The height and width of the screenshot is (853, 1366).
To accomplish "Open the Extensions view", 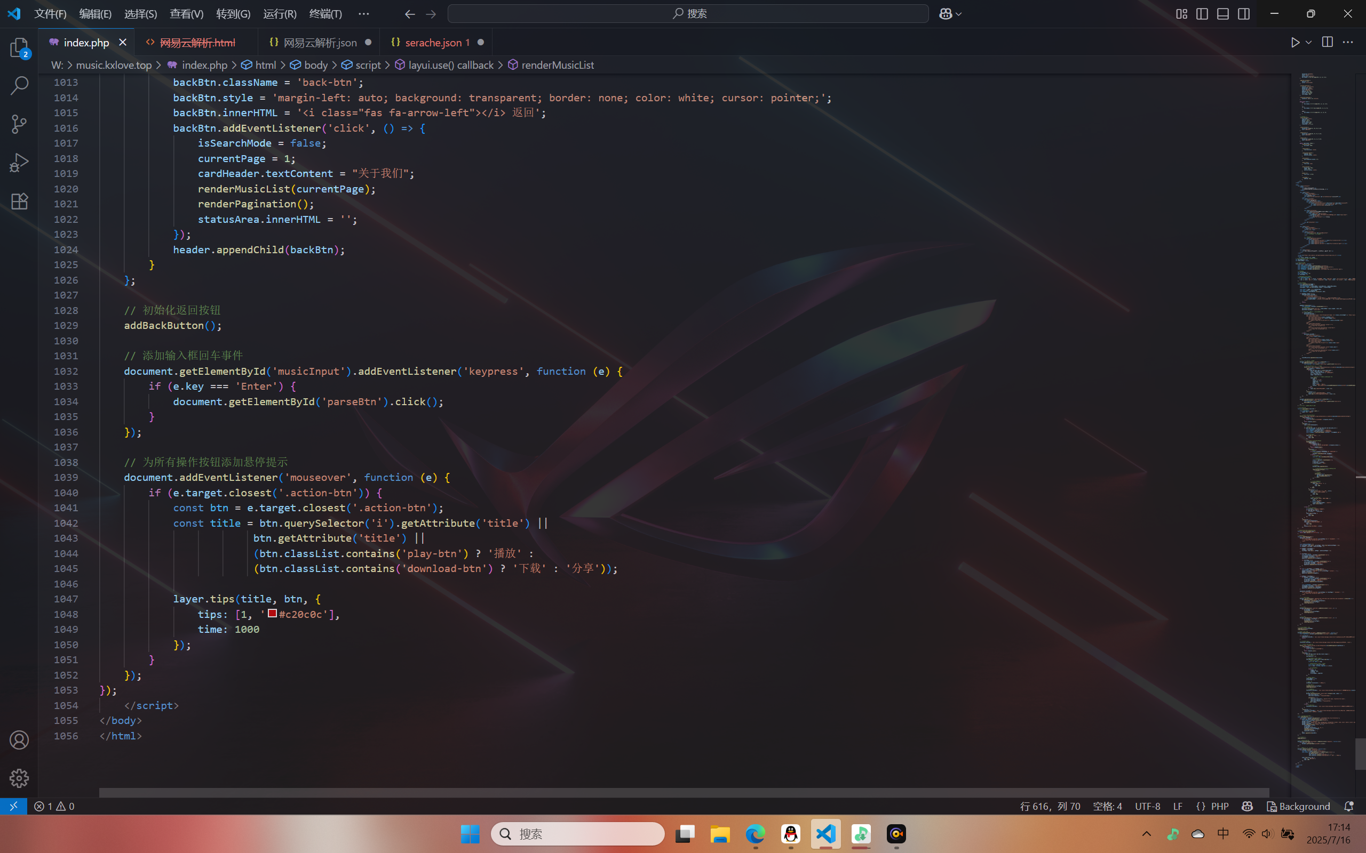I will pos(19,202).
